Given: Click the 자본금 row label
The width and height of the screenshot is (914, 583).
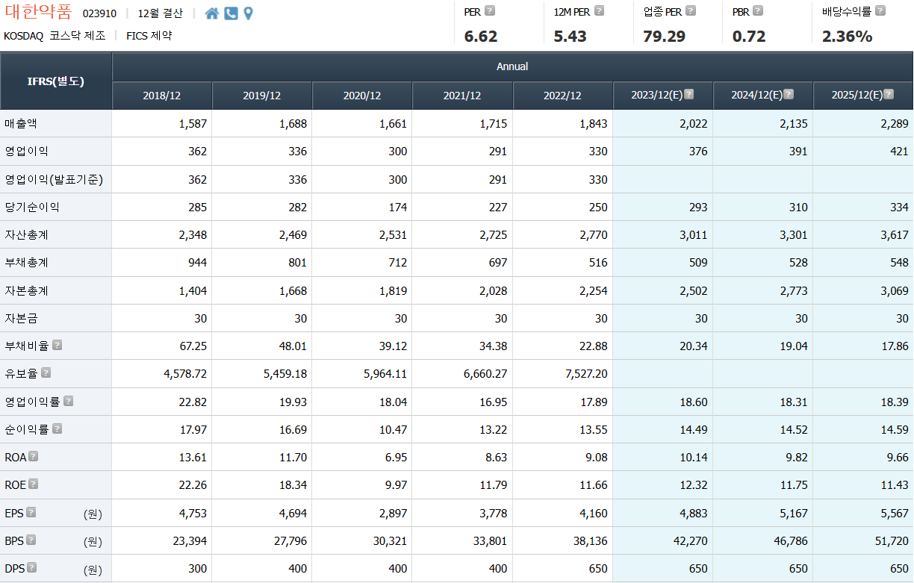Looking at the screenshot, I should tap(21, 318).
